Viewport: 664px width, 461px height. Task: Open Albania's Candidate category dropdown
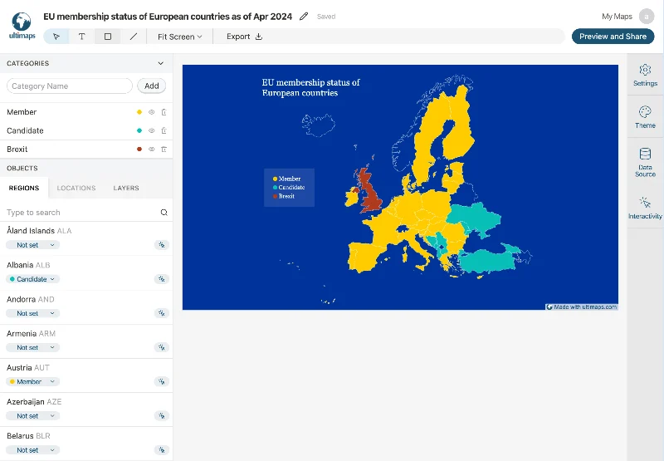tap(33, 279)
